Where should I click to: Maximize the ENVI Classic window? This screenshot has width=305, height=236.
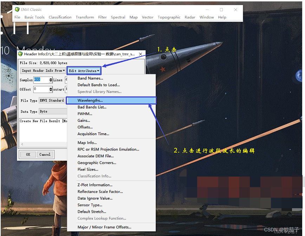[x=221, y=9]
